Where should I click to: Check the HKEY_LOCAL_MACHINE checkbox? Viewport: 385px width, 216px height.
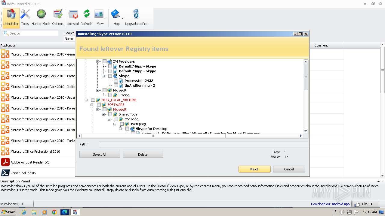93,100
